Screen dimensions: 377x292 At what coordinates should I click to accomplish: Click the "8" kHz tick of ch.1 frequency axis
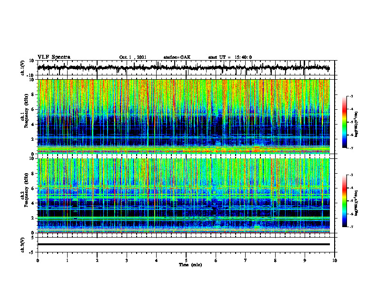tap(33, 94)
